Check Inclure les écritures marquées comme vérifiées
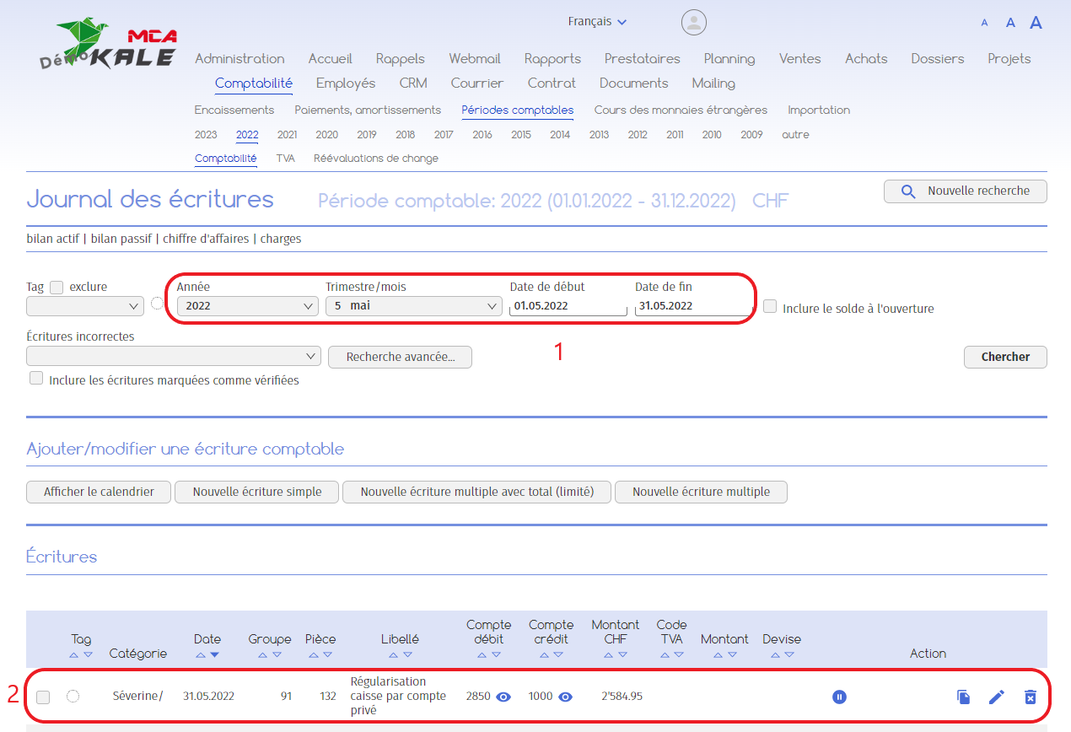Screen dimensions: 1071x732 pos(36,378)
